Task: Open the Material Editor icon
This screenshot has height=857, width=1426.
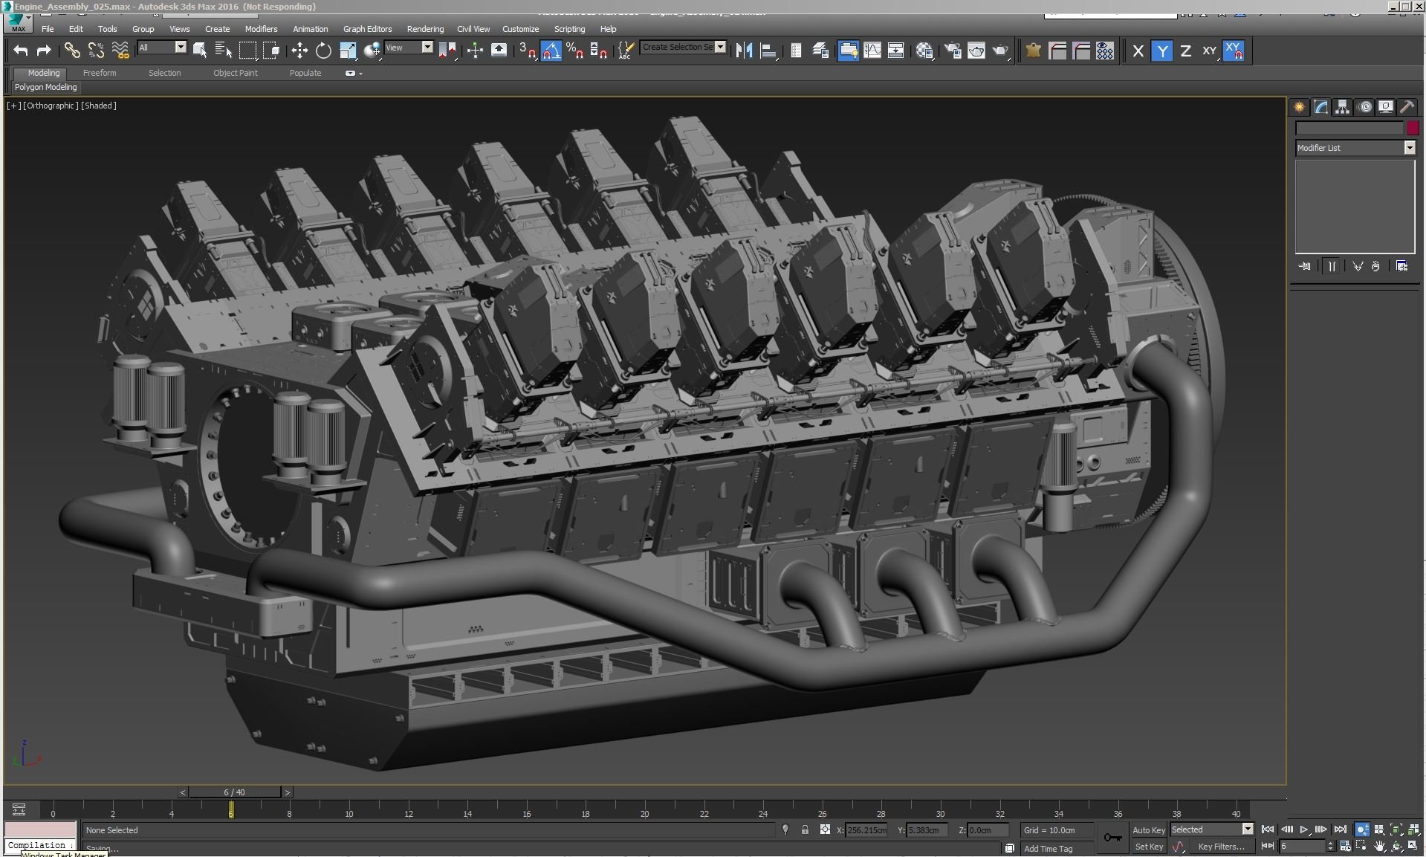Action: pos(924,51)
